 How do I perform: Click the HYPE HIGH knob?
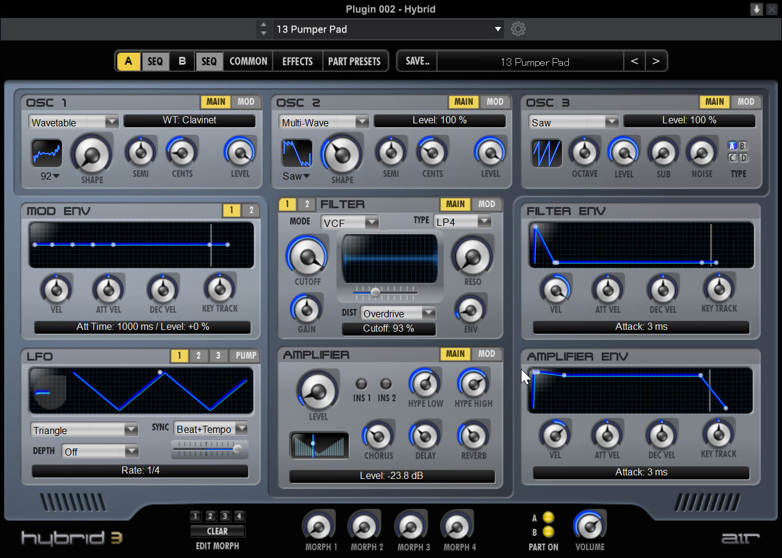pos(473,383)
